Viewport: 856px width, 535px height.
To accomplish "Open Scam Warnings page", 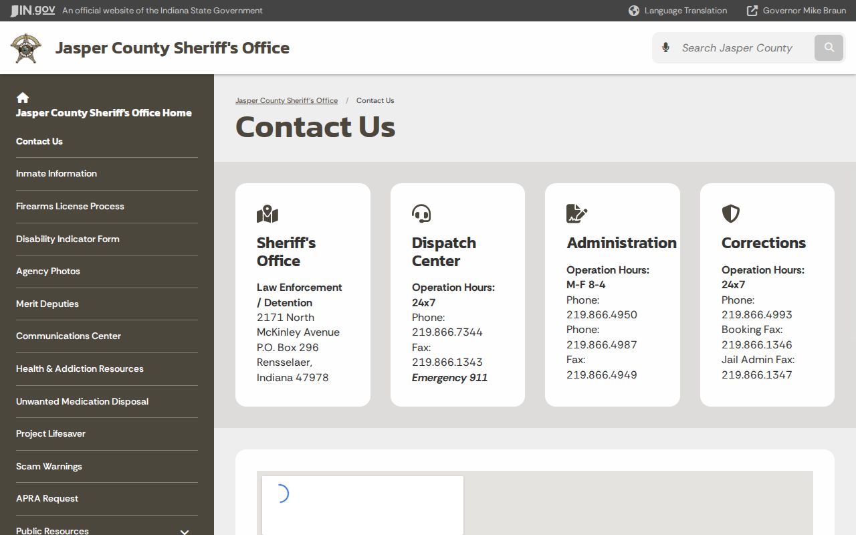I will (x=49, y=466).
